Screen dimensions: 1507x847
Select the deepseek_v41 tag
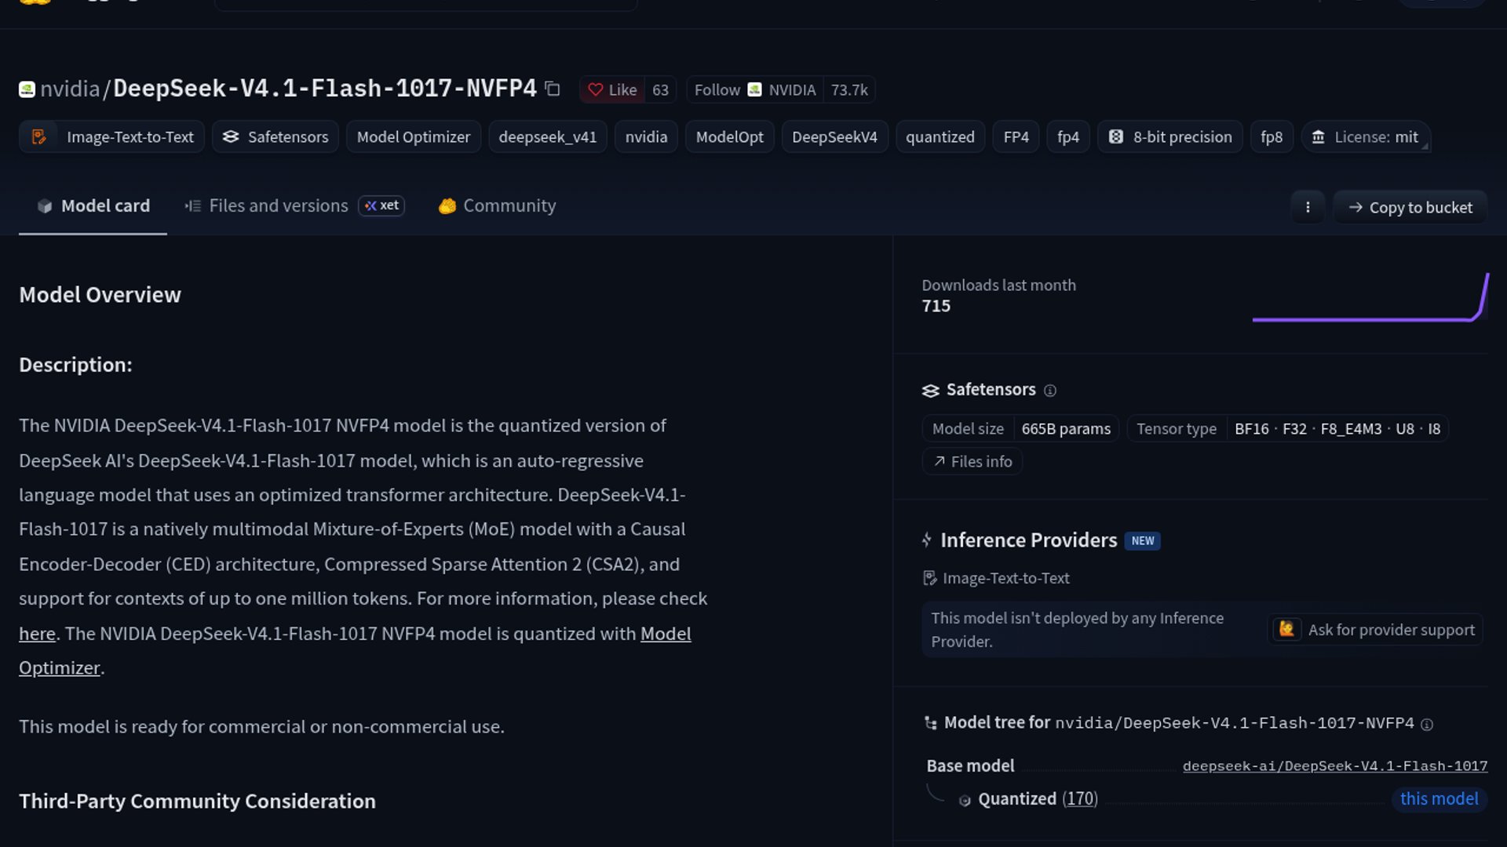(548, 136)
